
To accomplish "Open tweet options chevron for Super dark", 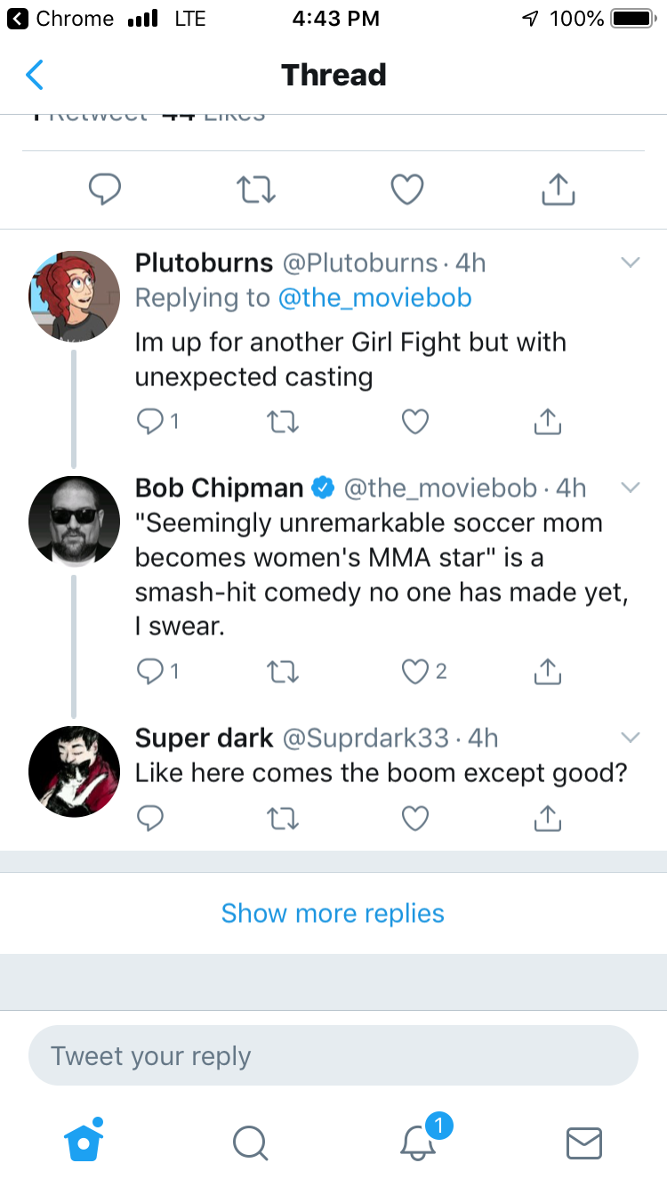I will [x=630, y=738].
